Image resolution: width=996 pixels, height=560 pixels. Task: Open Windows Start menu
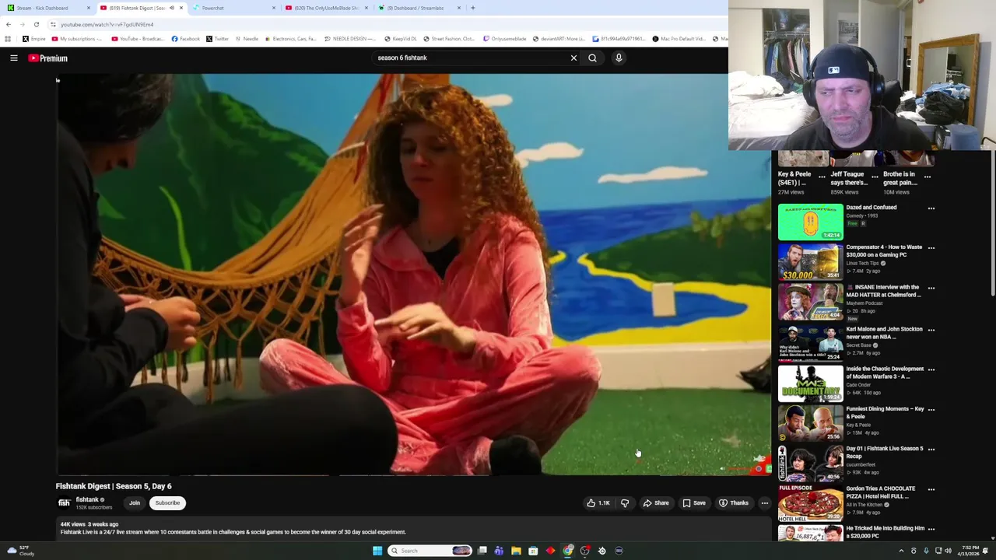coord(377,551)
